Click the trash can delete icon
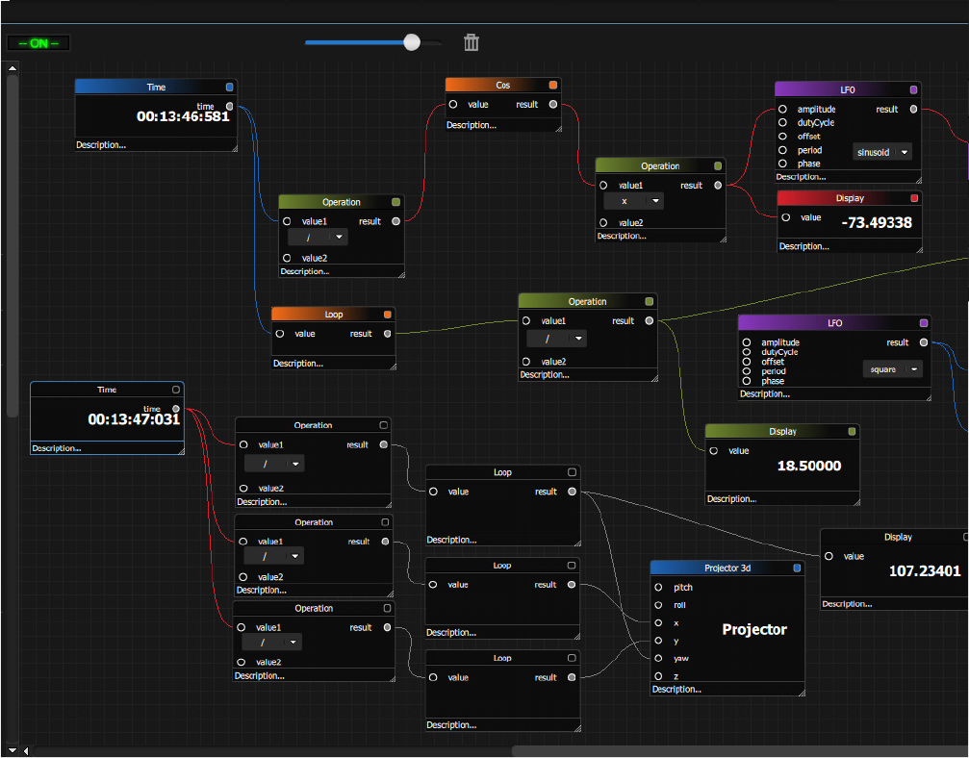The width and height of the screenshot is (969, 758). pos(472,42)
